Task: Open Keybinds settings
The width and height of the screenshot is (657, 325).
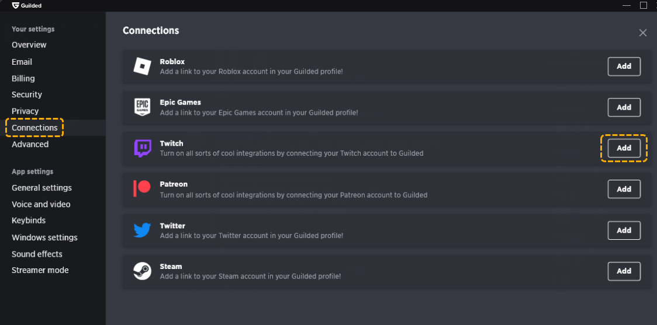Action: (29, 221)
